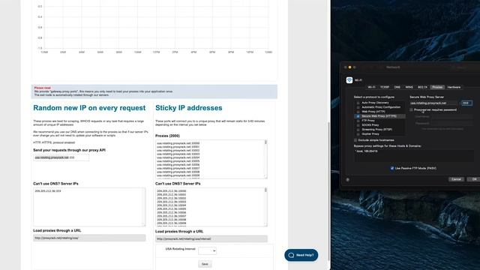Click Random IP load proxies URL field
480x270 pixels.
[89, 238]
